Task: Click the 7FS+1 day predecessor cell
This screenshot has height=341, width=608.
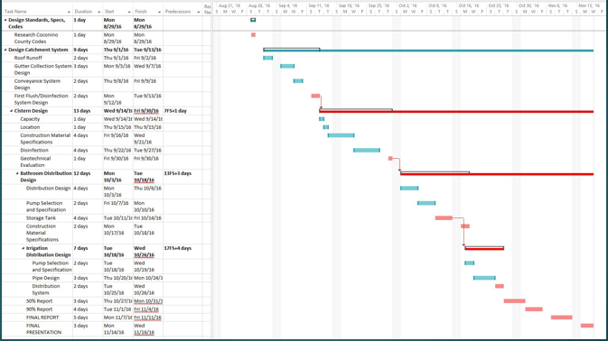Action: (x=175, y=111)
